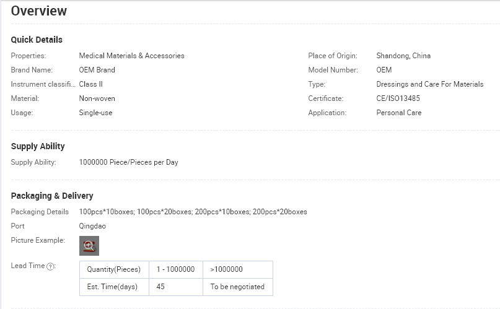The image size is (500, 309).
Task: Click the To be negotiated cell
Action: 238,287
